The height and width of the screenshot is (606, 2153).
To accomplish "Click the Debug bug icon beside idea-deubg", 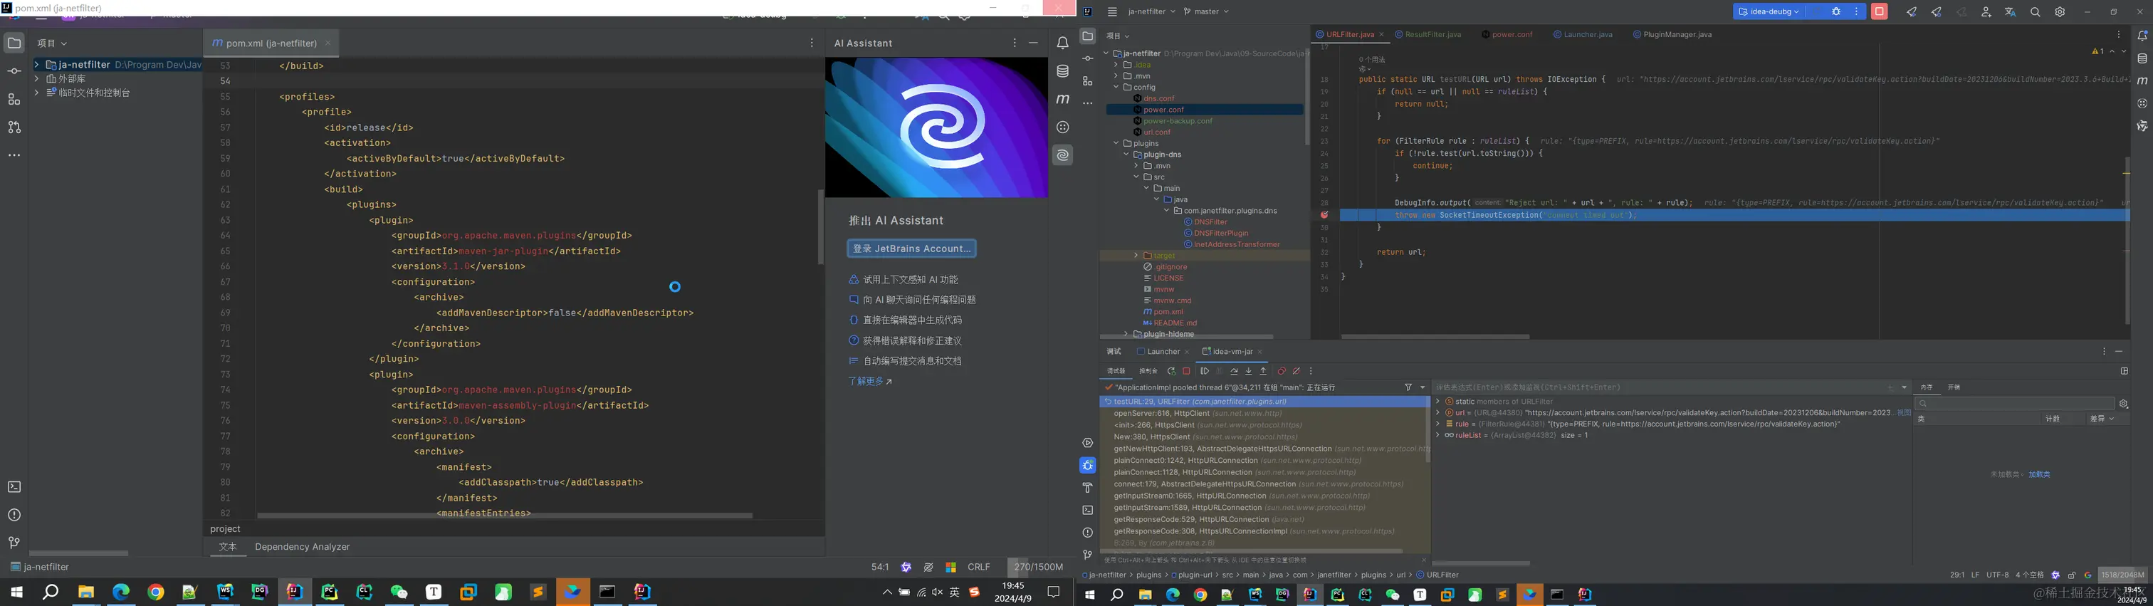I will point(1836,11).
